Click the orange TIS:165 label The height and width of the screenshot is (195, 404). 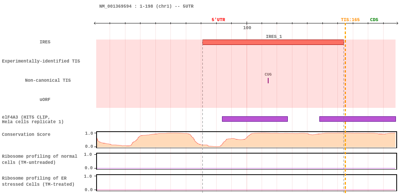click(350, 20)
